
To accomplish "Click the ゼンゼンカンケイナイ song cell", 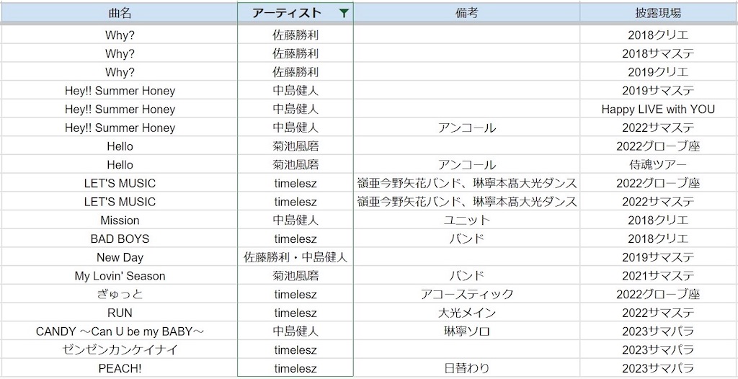I will pos(120,350).
